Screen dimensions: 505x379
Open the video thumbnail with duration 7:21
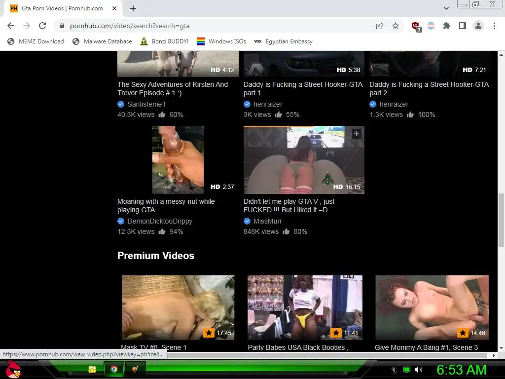(x=430, y=64)
